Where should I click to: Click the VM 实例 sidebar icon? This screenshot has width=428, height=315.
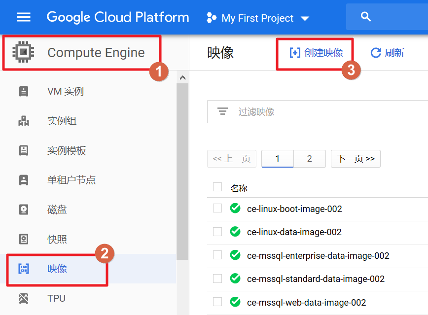tap(24, 91)
